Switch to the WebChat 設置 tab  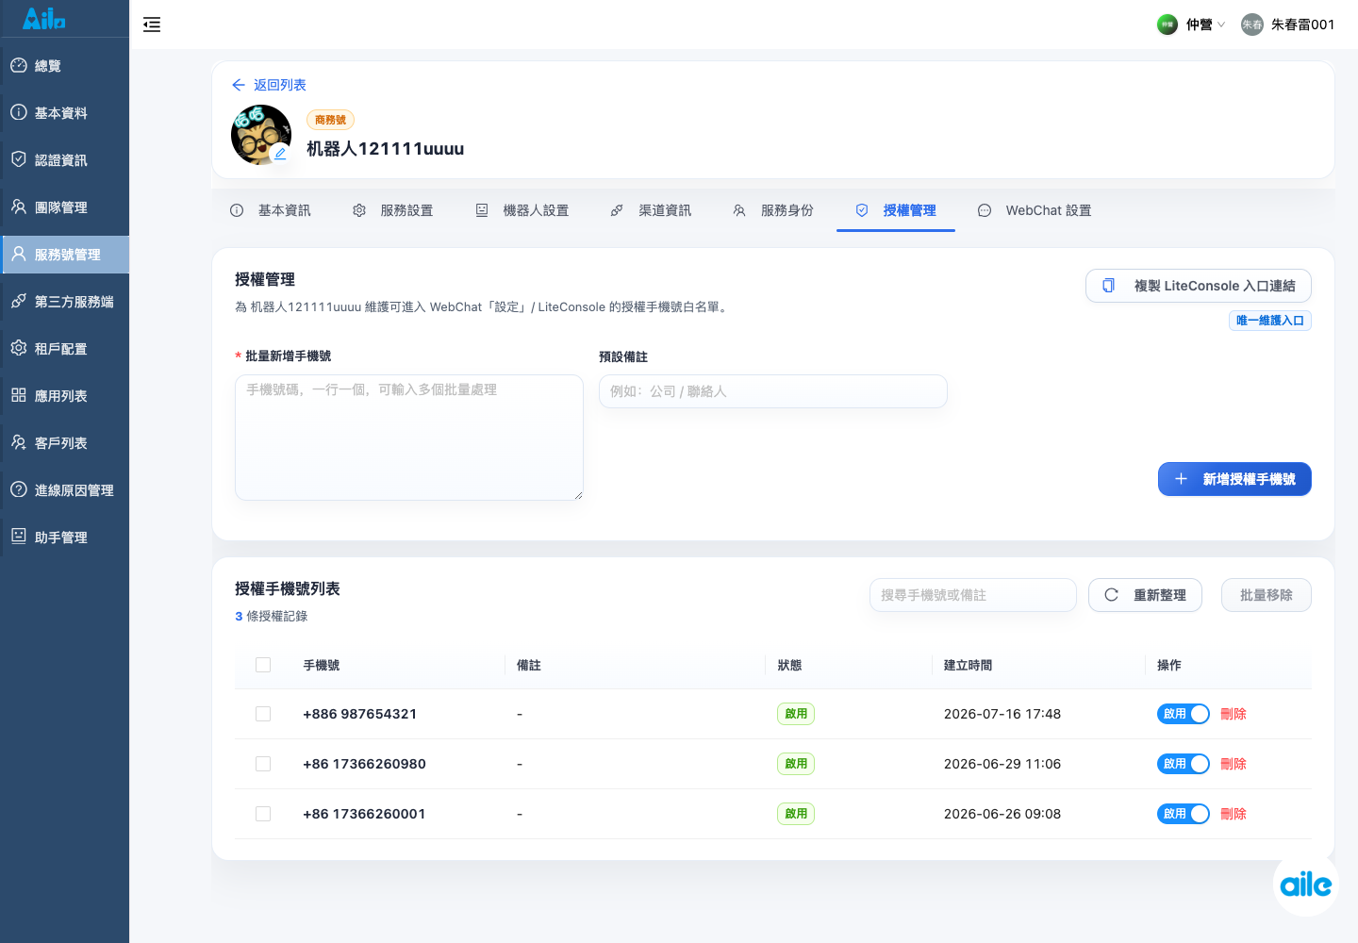[1035, 210]
